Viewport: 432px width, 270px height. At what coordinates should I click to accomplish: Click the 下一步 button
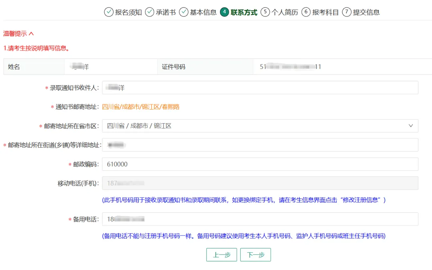pyautogui.click(x=256, y=255)
